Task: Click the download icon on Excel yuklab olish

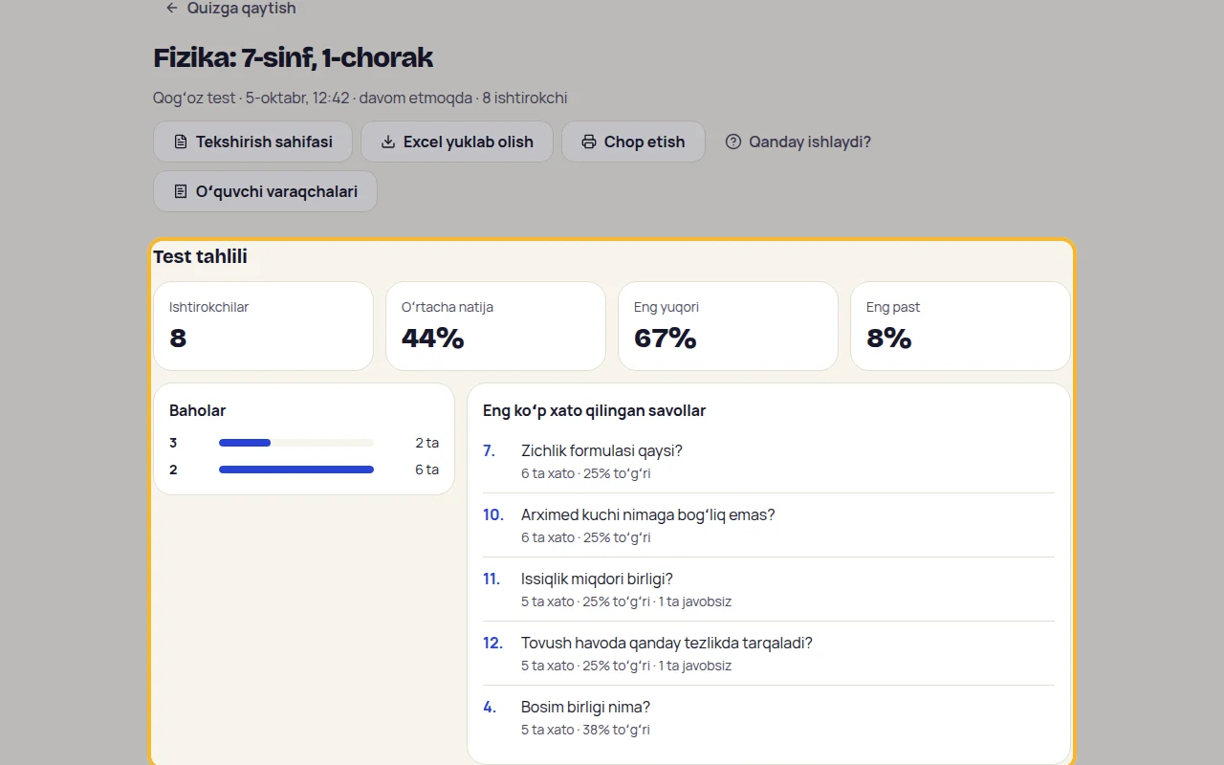Action: point(388,142)
